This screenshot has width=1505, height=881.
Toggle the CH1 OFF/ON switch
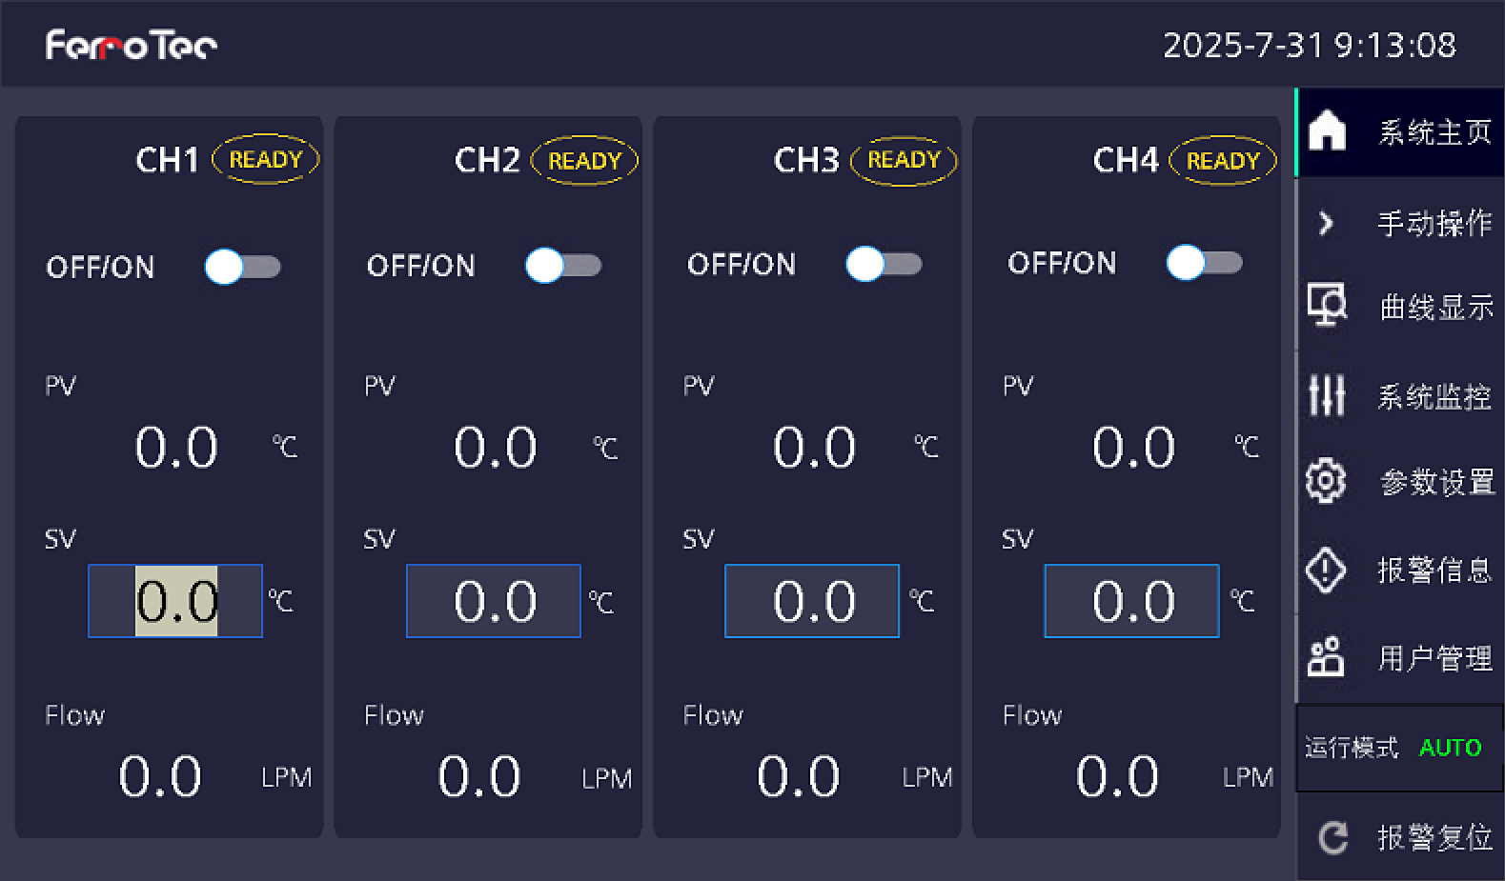[x=242, y=268]
